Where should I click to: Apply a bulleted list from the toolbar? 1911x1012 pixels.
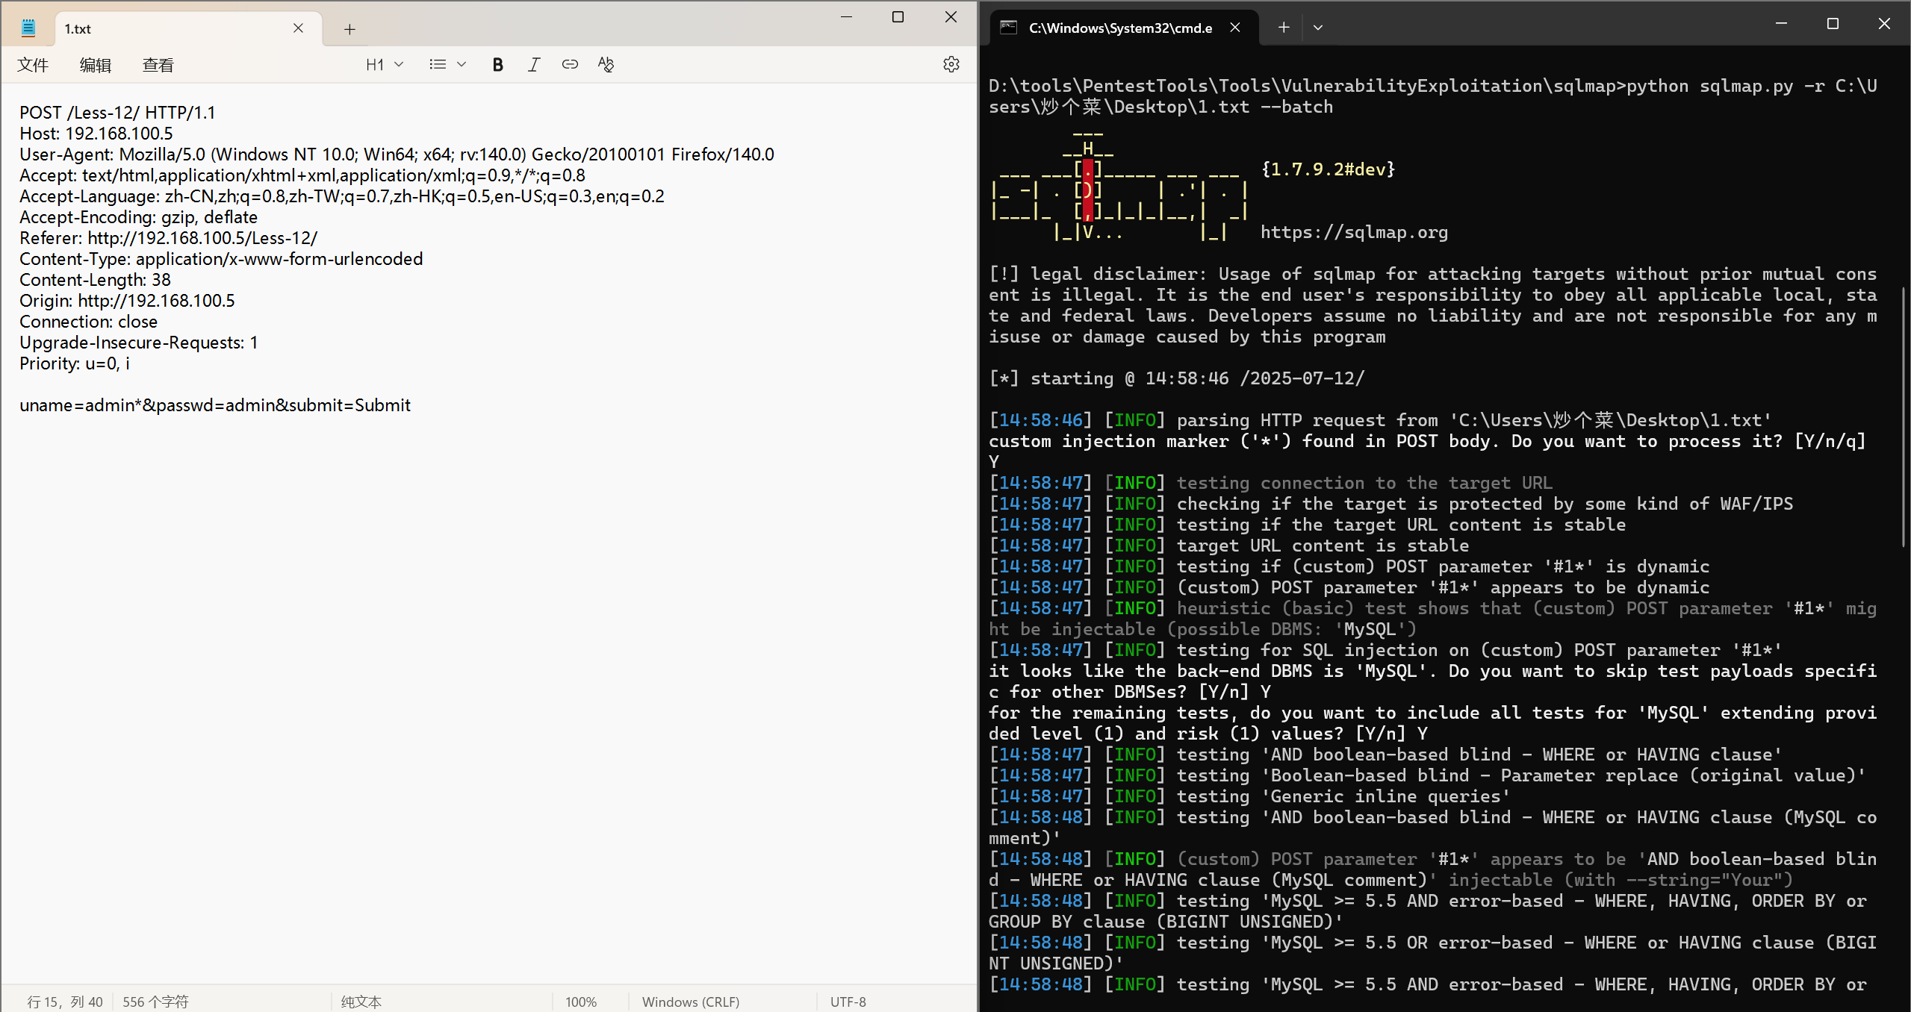pyautogui.click(x=436, y=64)
